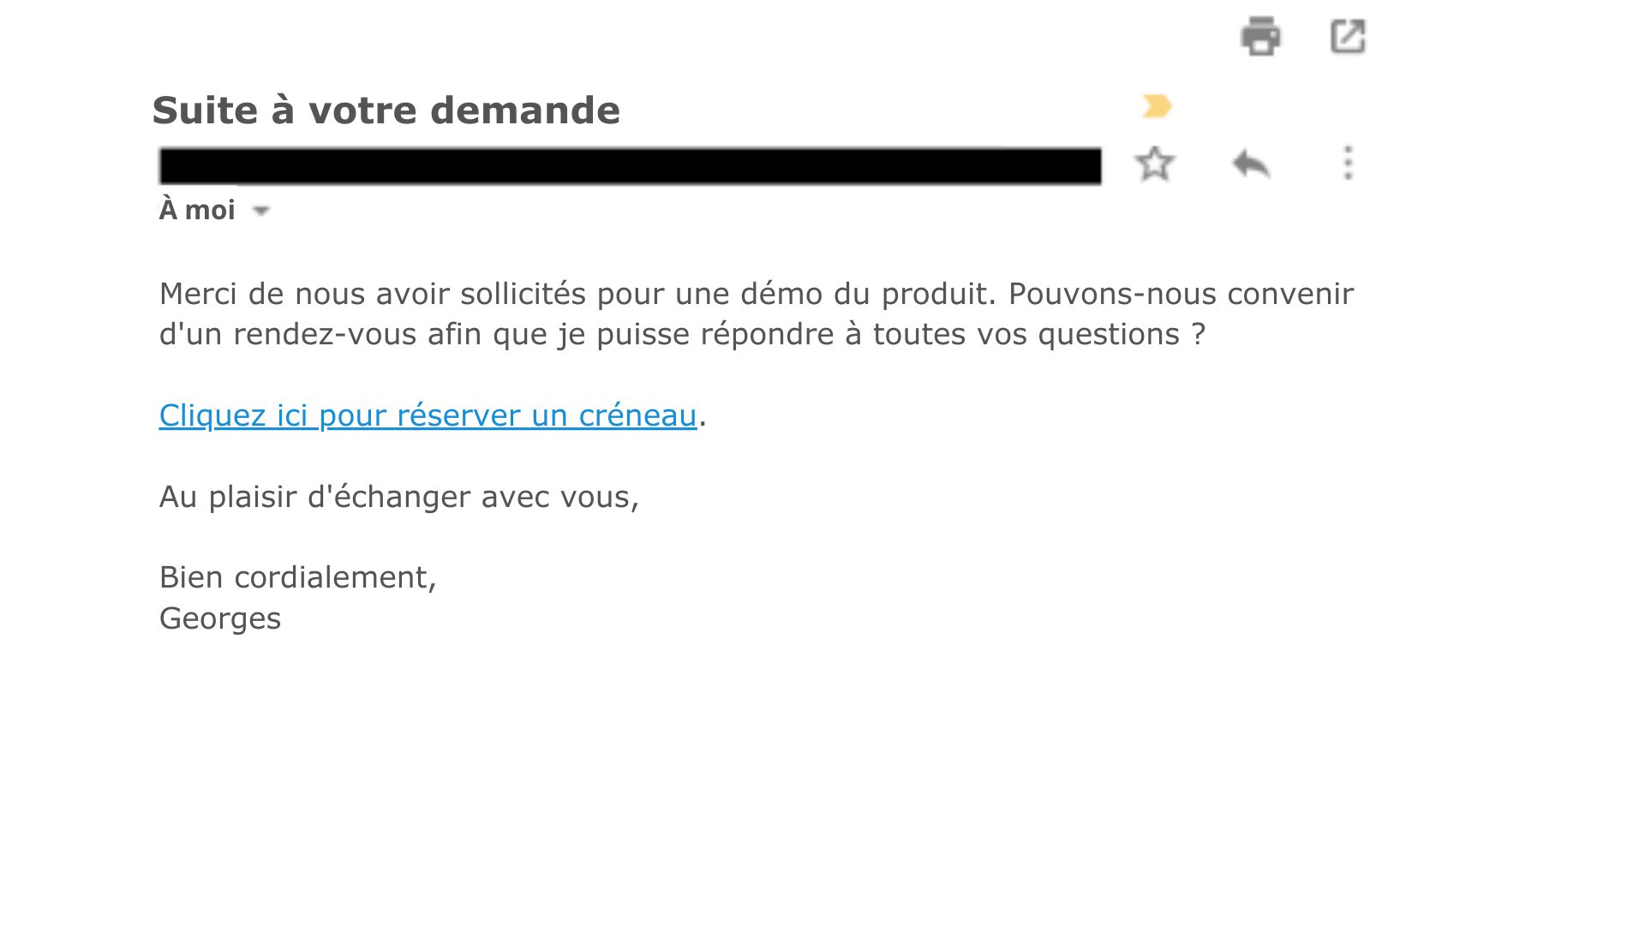Reply to the email with the arrow icon
The image size is (1645, 925).
[1251, 164]
